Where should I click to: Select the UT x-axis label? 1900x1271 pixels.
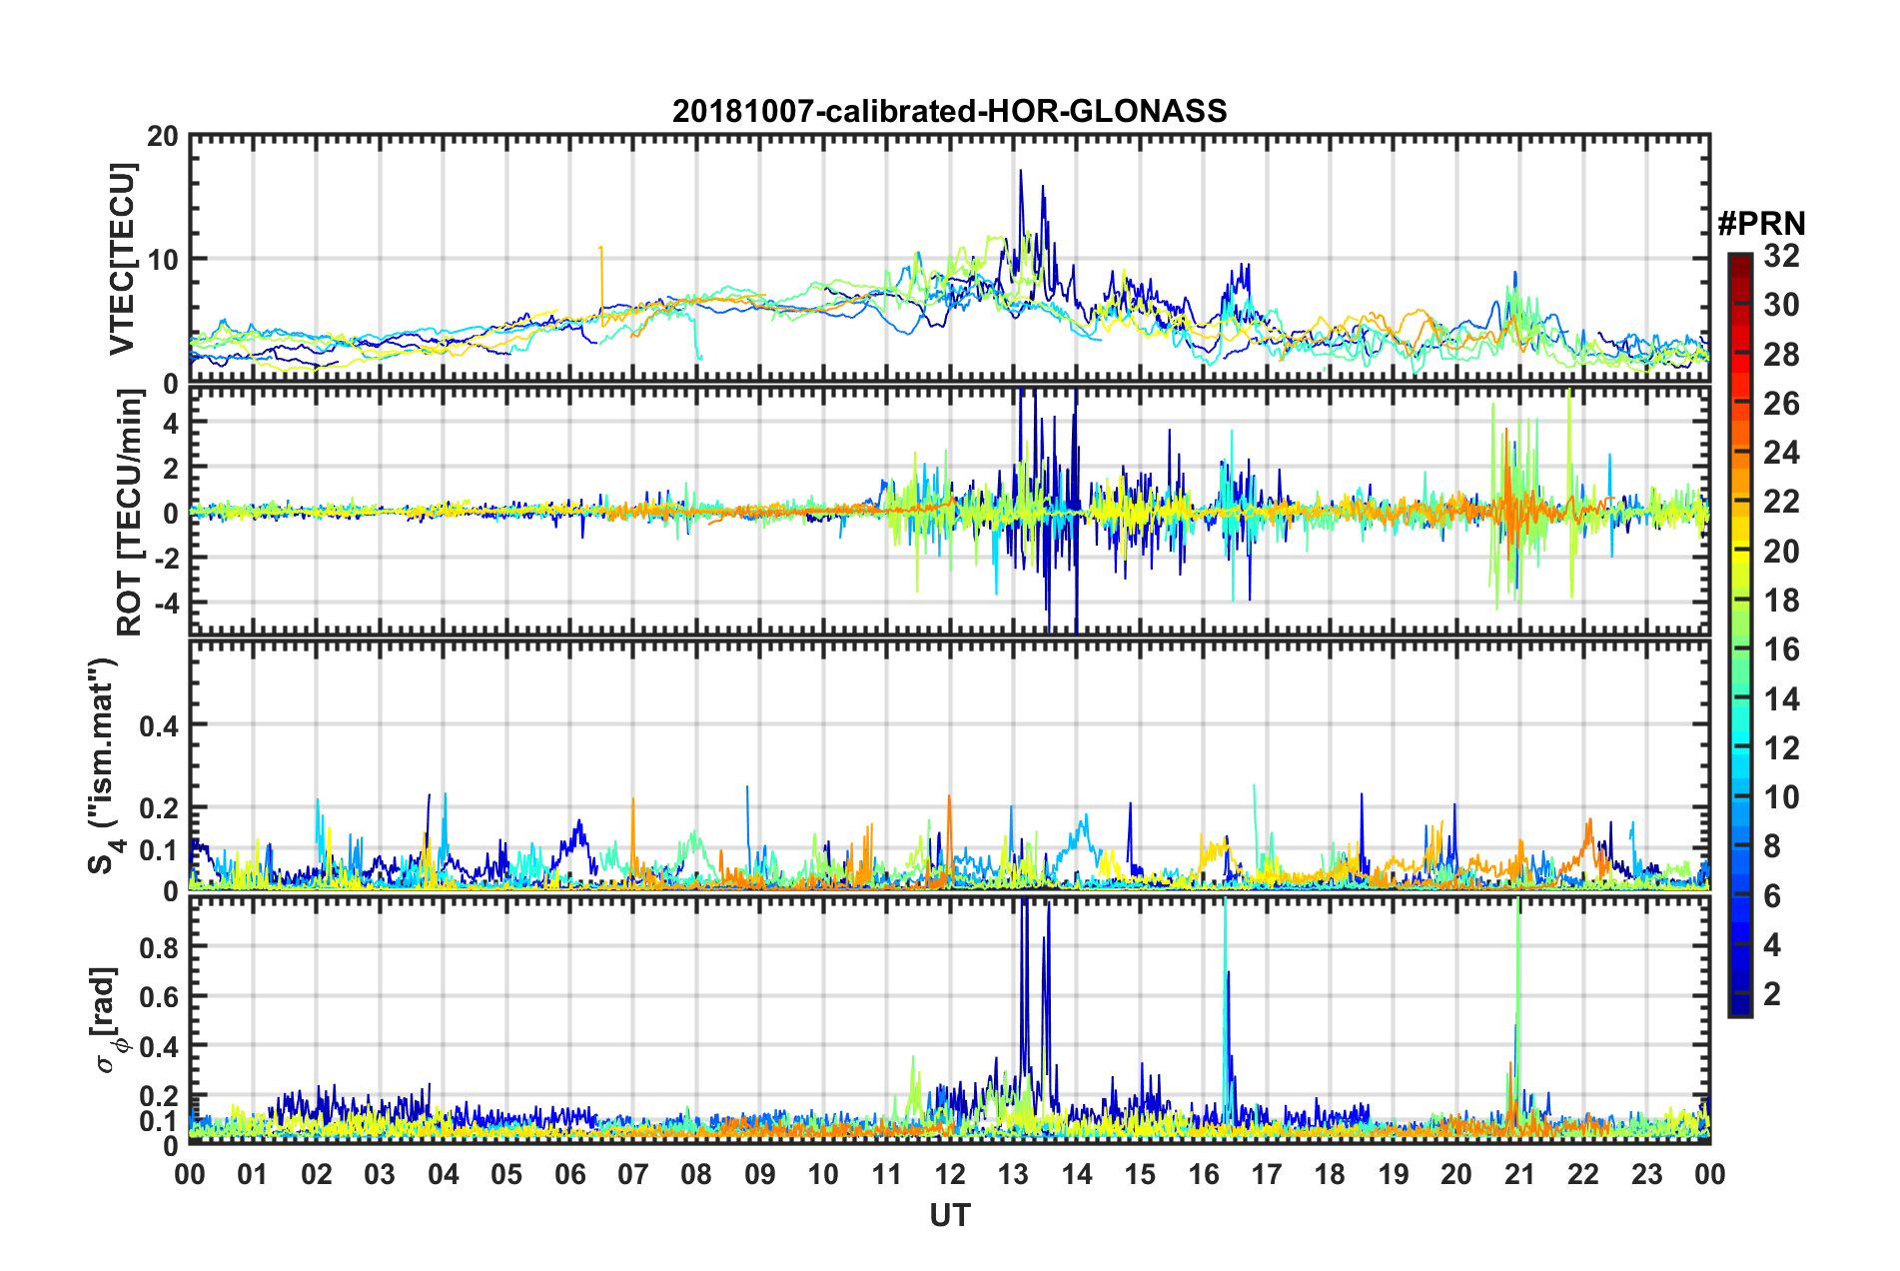click(x=949, y=1215)
